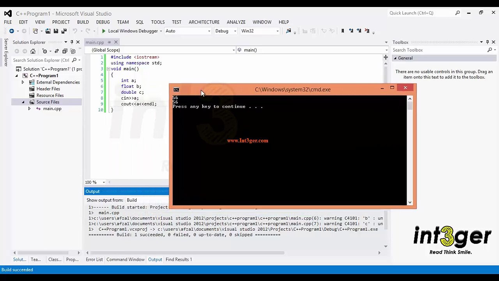Click Solution Explorer Home icon
Viewport: 499px width, 281px height.
[33, 51]
